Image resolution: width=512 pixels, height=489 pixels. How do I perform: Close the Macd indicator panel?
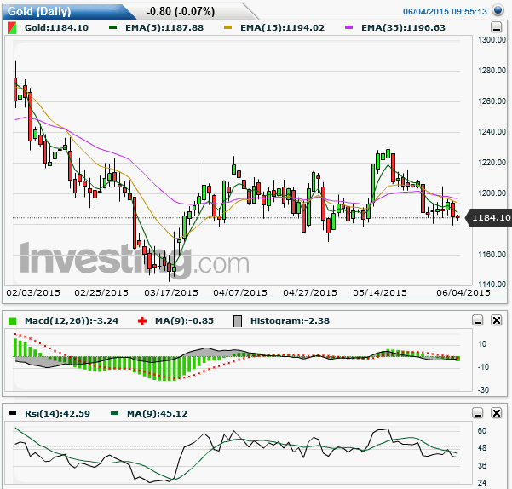coord(497,320)
